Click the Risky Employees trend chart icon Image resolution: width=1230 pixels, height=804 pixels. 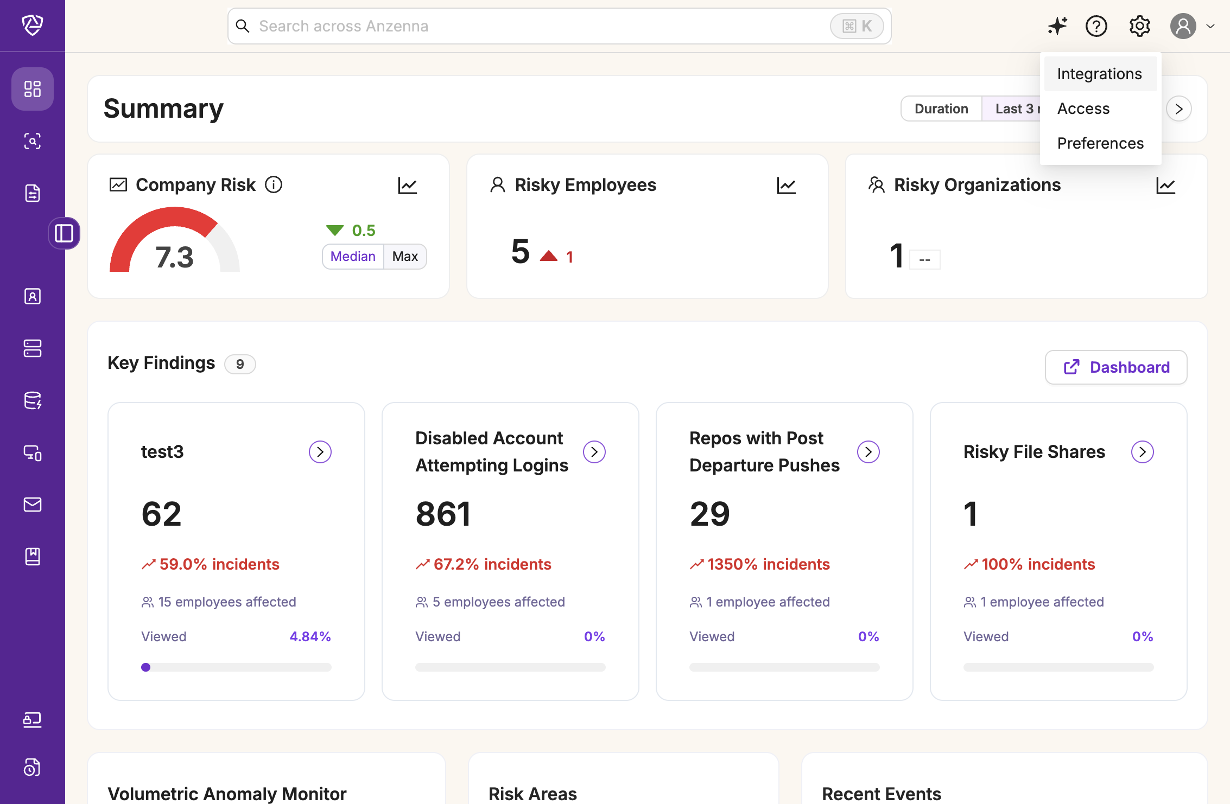[x=786, y=186]
